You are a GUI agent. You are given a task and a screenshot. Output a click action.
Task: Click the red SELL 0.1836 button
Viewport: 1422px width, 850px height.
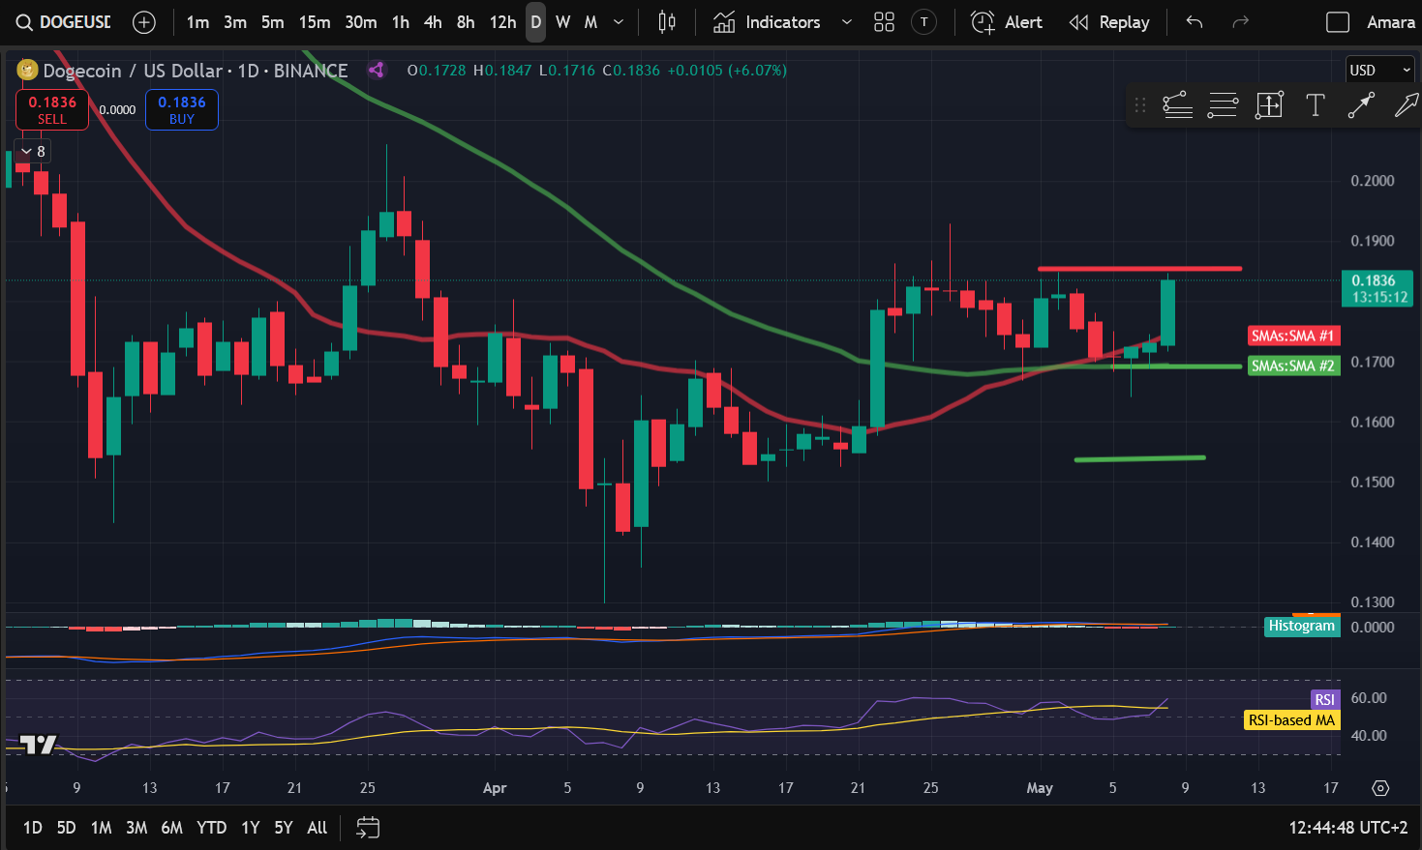(x=52, y=109)
